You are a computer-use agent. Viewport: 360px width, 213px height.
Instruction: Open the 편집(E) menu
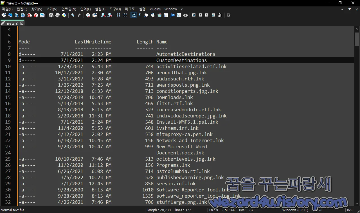click(x=22, y=9)
